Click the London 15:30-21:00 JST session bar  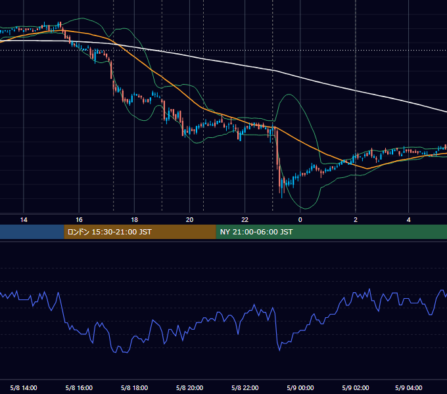(x=140, y=232)
